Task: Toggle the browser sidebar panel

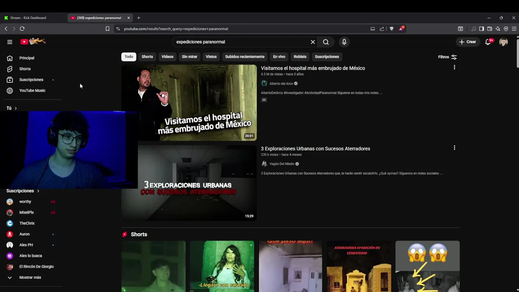Action: [x=482, y=29]
